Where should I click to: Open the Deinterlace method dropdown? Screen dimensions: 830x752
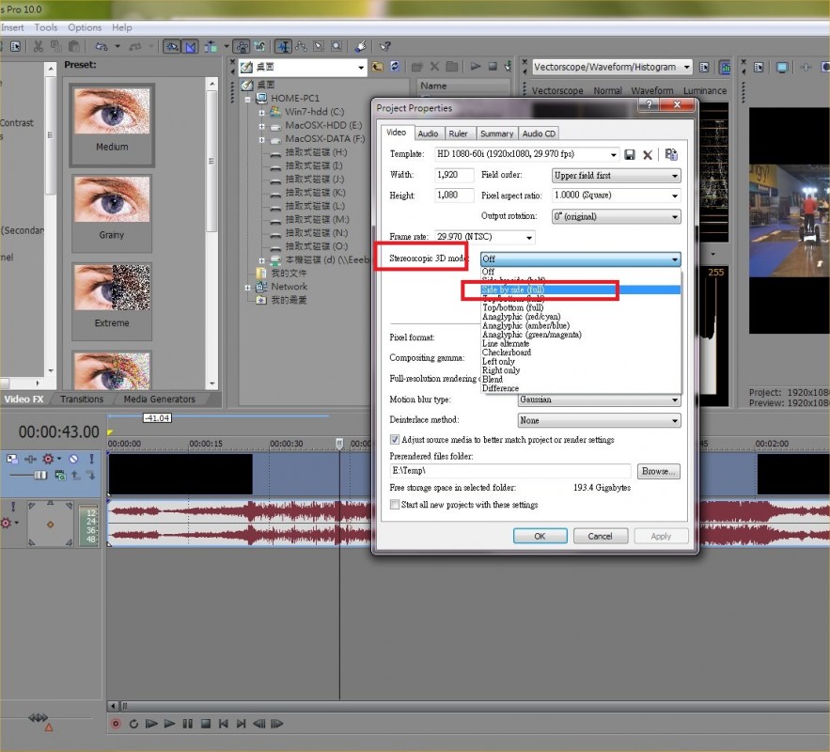pos(599,420)
